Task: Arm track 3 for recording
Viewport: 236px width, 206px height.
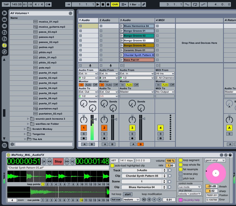Action: 132,138
